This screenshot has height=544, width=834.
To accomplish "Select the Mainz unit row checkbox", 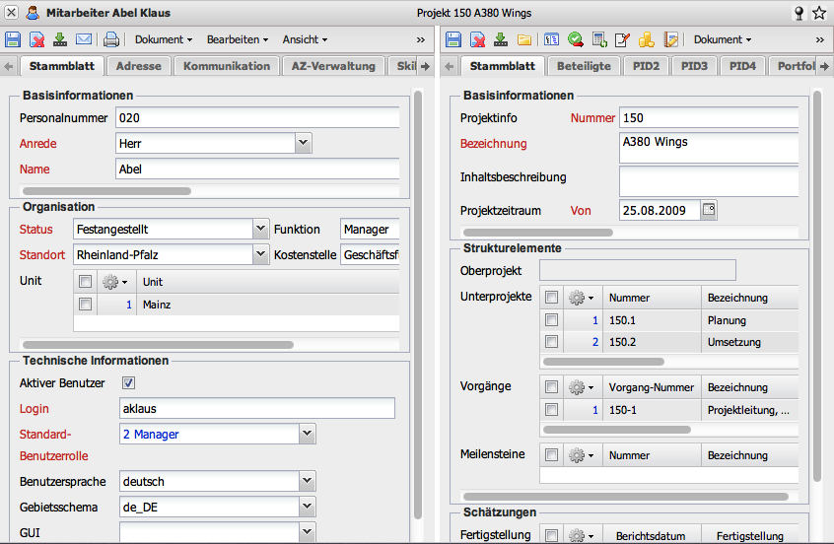I will pyautogui.click(x=86, y=305).
